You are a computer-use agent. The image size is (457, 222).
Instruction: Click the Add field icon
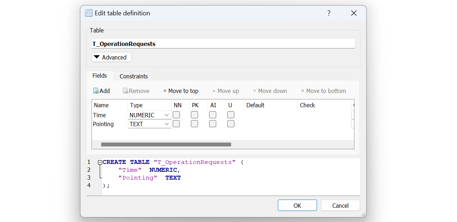[x=96, y=91]
